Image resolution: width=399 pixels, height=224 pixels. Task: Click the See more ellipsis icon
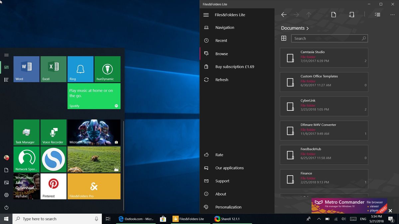pyautogui.click(x=393, y=15)
